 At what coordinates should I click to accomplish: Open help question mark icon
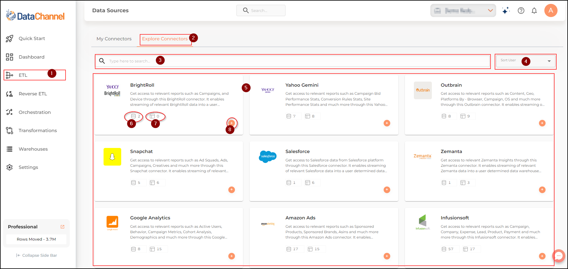[521, 11]
